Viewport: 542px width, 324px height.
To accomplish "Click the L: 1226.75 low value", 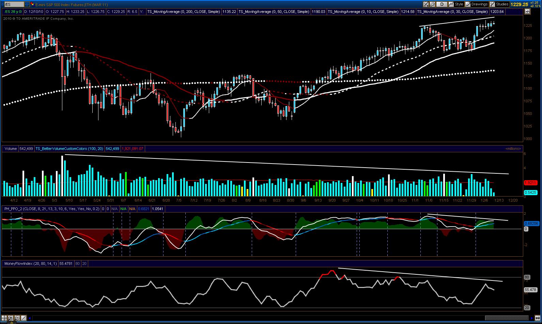I will (x=96, y=12).
